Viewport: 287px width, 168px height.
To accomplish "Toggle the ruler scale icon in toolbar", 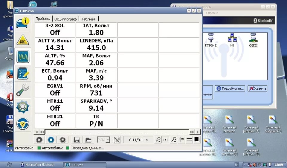I will [x=181, y=140].
